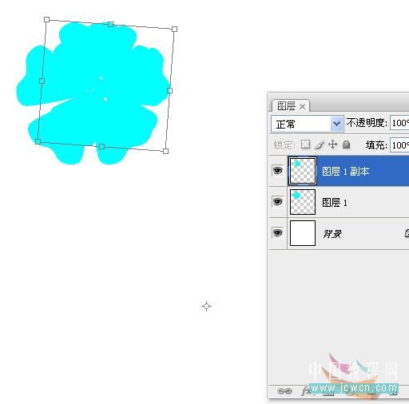Click the lock image pixels brush icon
Viewport: 409px width, 404px height.
click(x=320, y=145)
